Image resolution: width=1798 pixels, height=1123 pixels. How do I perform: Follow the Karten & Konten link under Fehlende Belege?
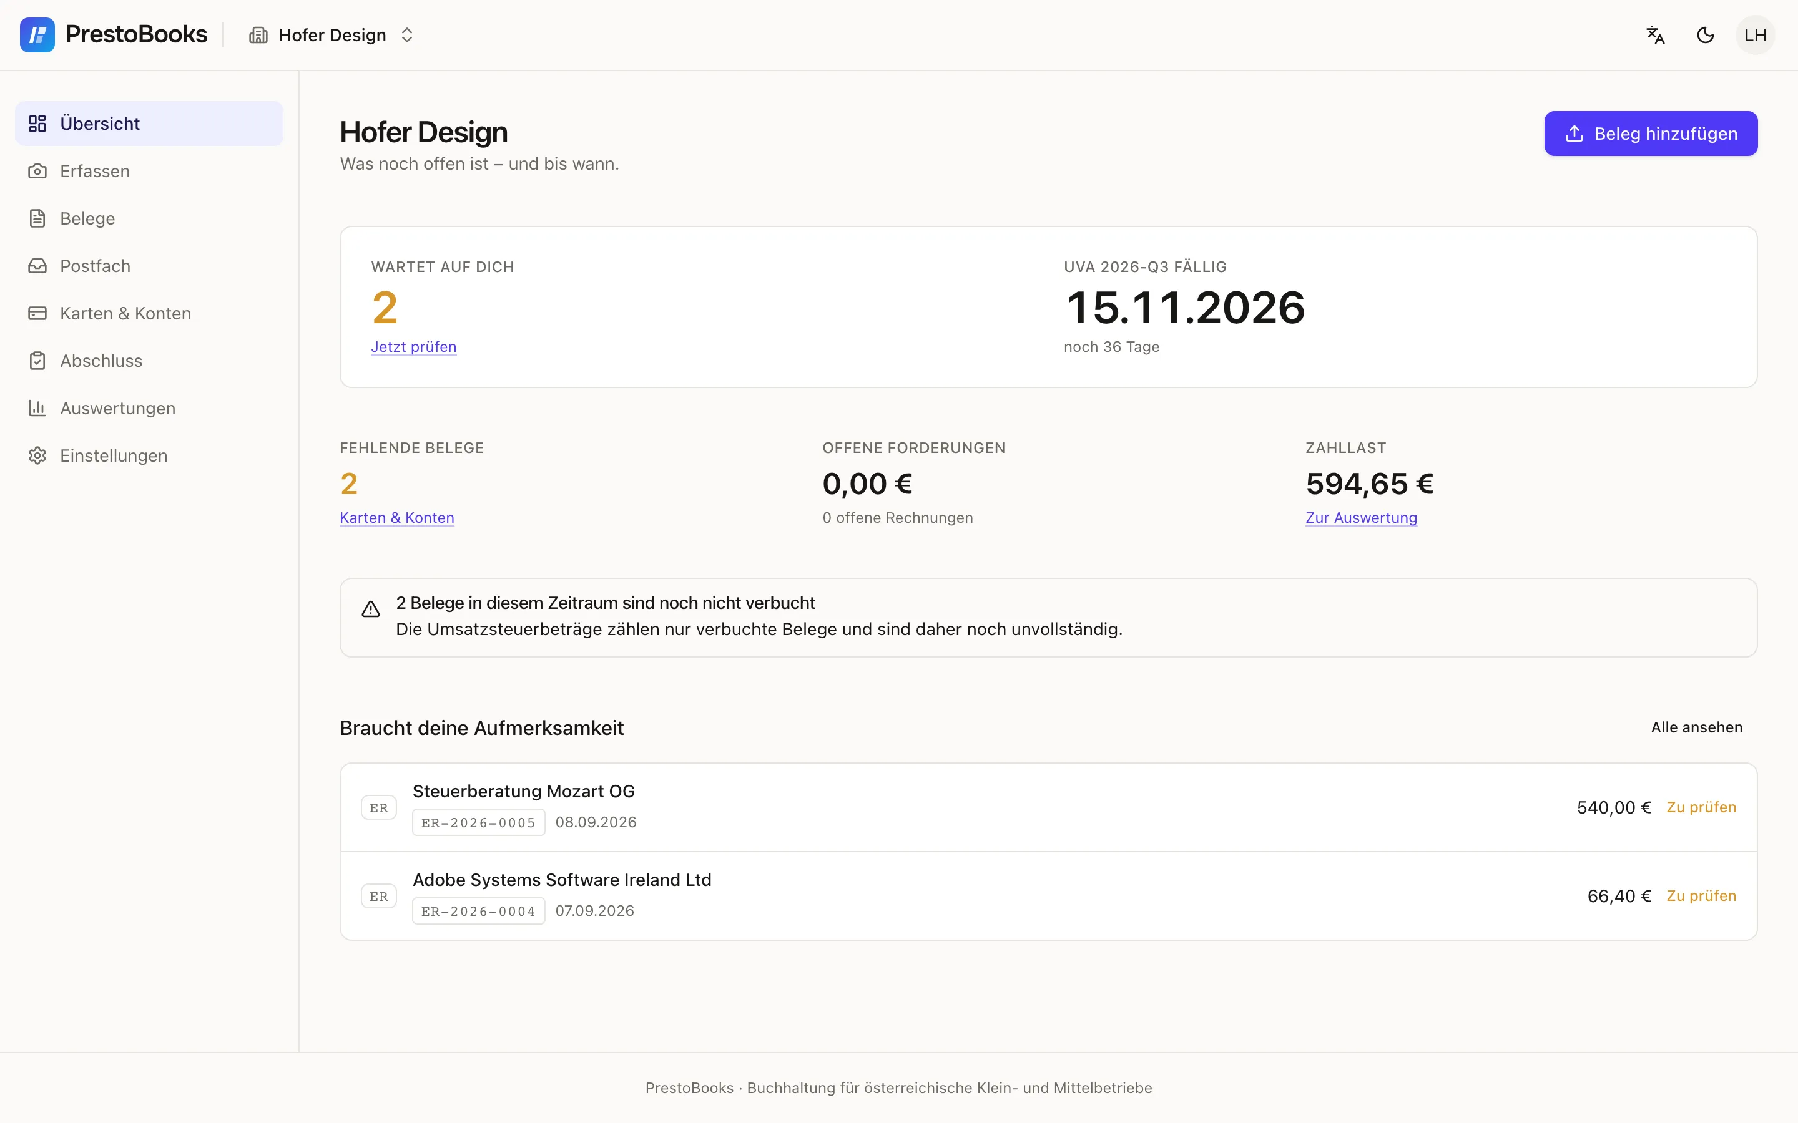click(x=397, y=518)
